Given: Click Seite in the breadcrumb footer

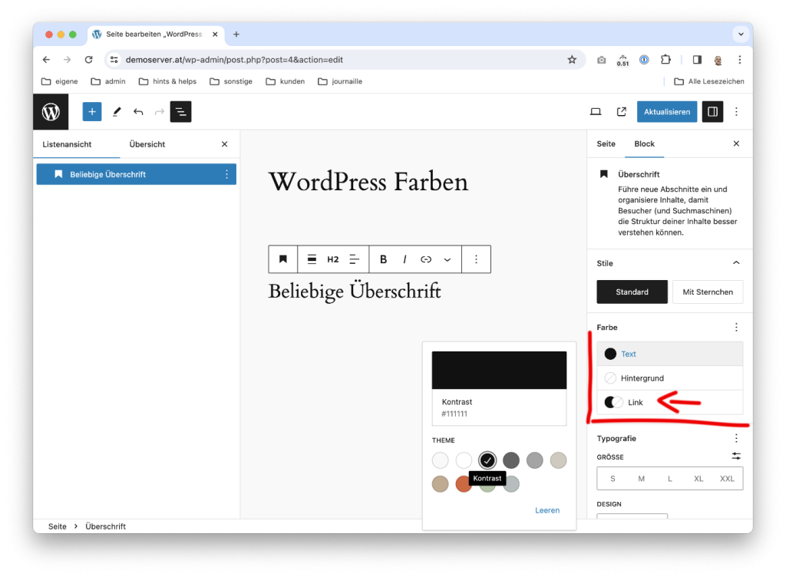Looking at the screenshot, I should tap(57, 526).
